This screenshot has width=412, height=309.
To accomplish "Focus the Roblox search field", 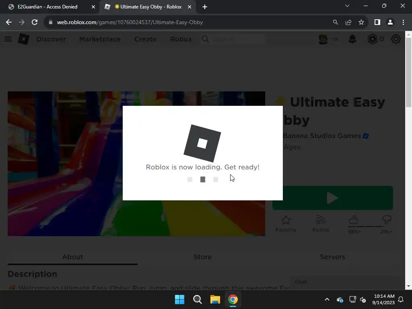I will 233,39.
